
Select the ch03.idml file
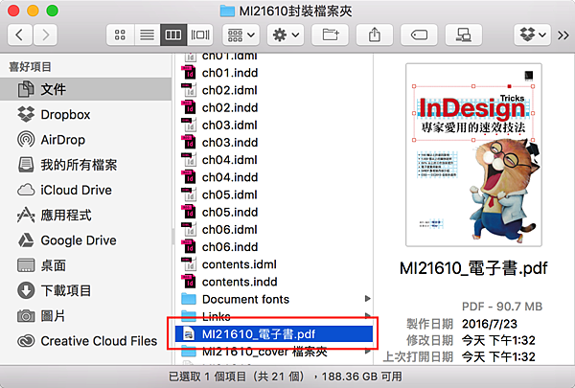click(x=273, y=126)
